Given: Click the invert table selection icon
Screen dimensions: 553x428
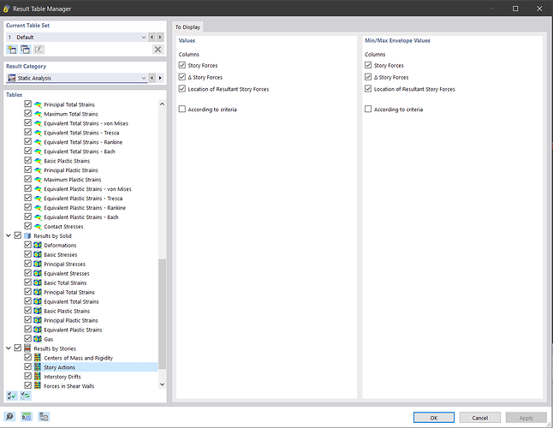Looking at the screenshot, I should click(24, 395).
